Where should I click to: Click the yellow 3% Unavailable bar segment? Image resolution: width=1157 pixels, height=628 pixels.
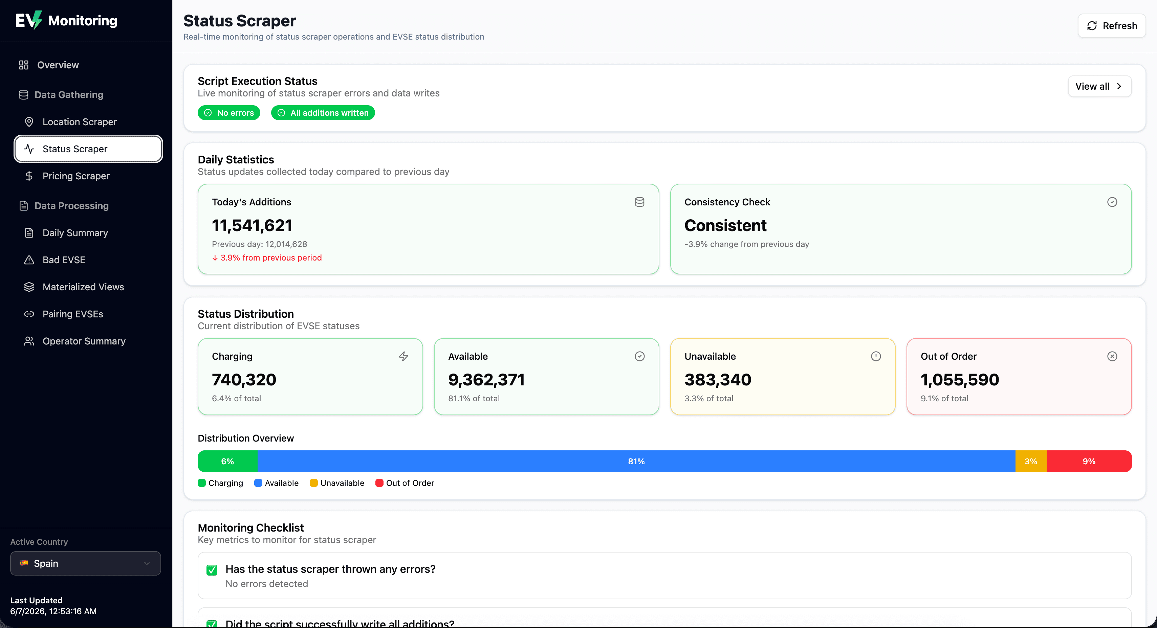tap(1031, 461)
